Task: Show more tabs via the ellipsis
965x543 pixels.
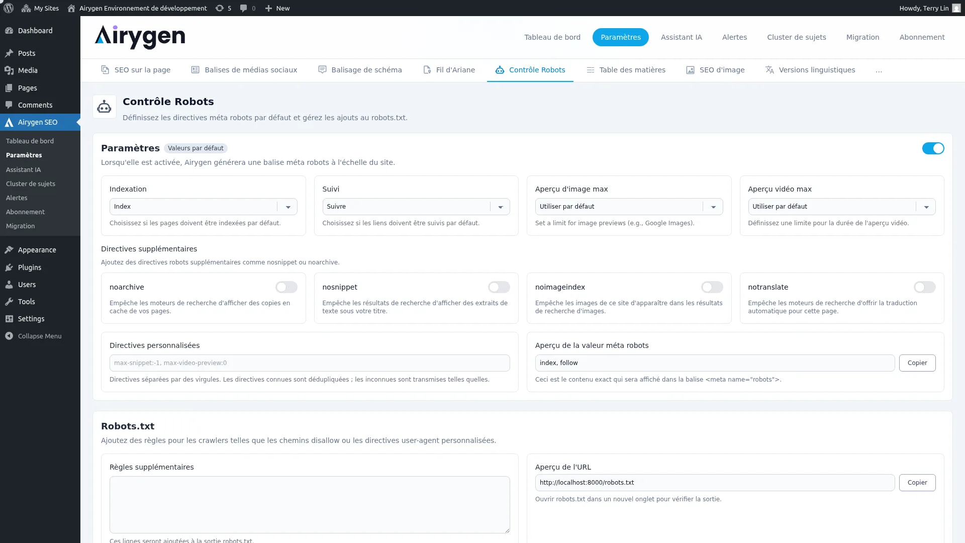Action: click(x=879, y=70)
